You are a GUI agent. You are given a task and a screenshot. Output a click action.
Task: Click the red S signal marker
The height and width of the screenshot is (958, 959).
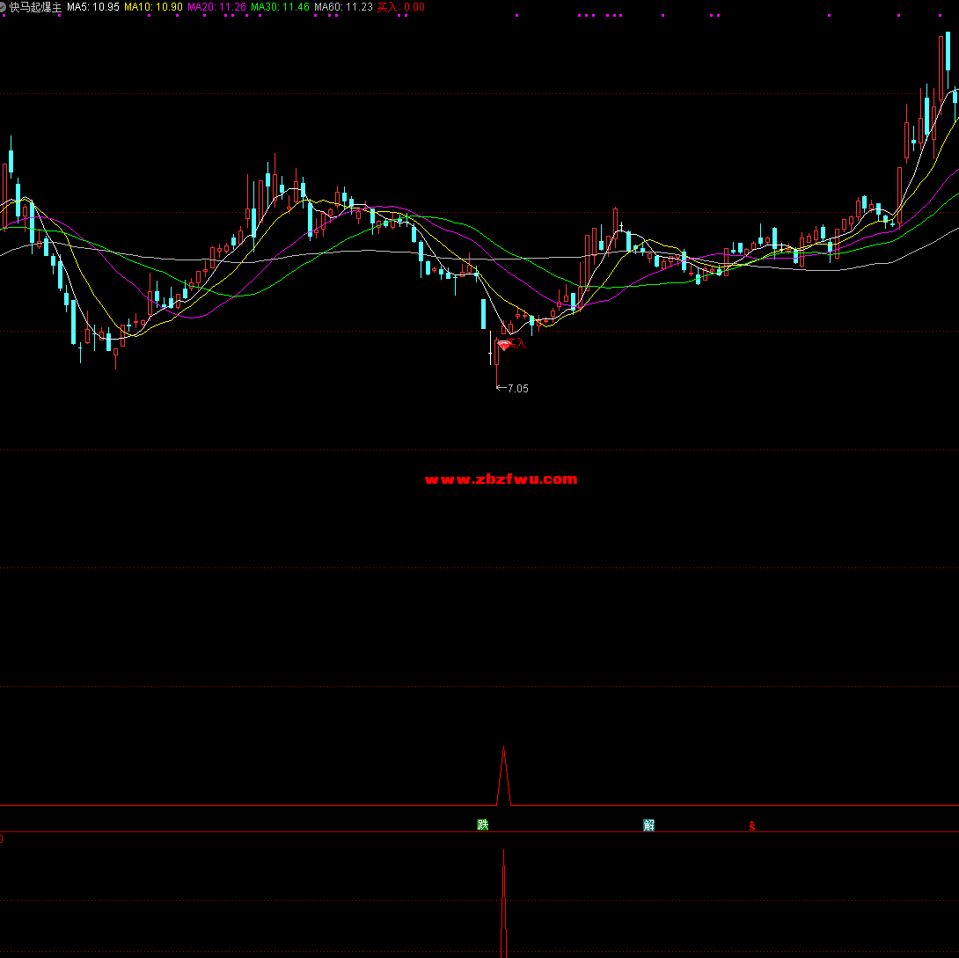pyautogui.click(x=752, y=826)
